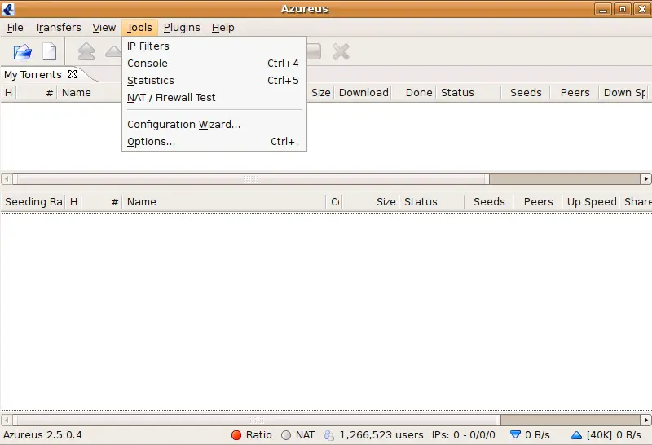Image resolution: width=652 pixels, height=445 pixels.
Task: Click the Up Speed column header
Action: click(592, 201)
